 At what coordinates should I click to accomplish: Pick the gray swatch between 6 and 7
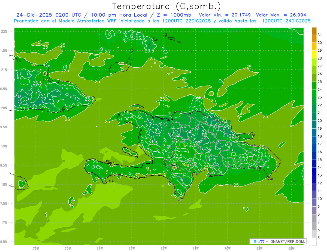pyautogui.click(x=314, y=226)
